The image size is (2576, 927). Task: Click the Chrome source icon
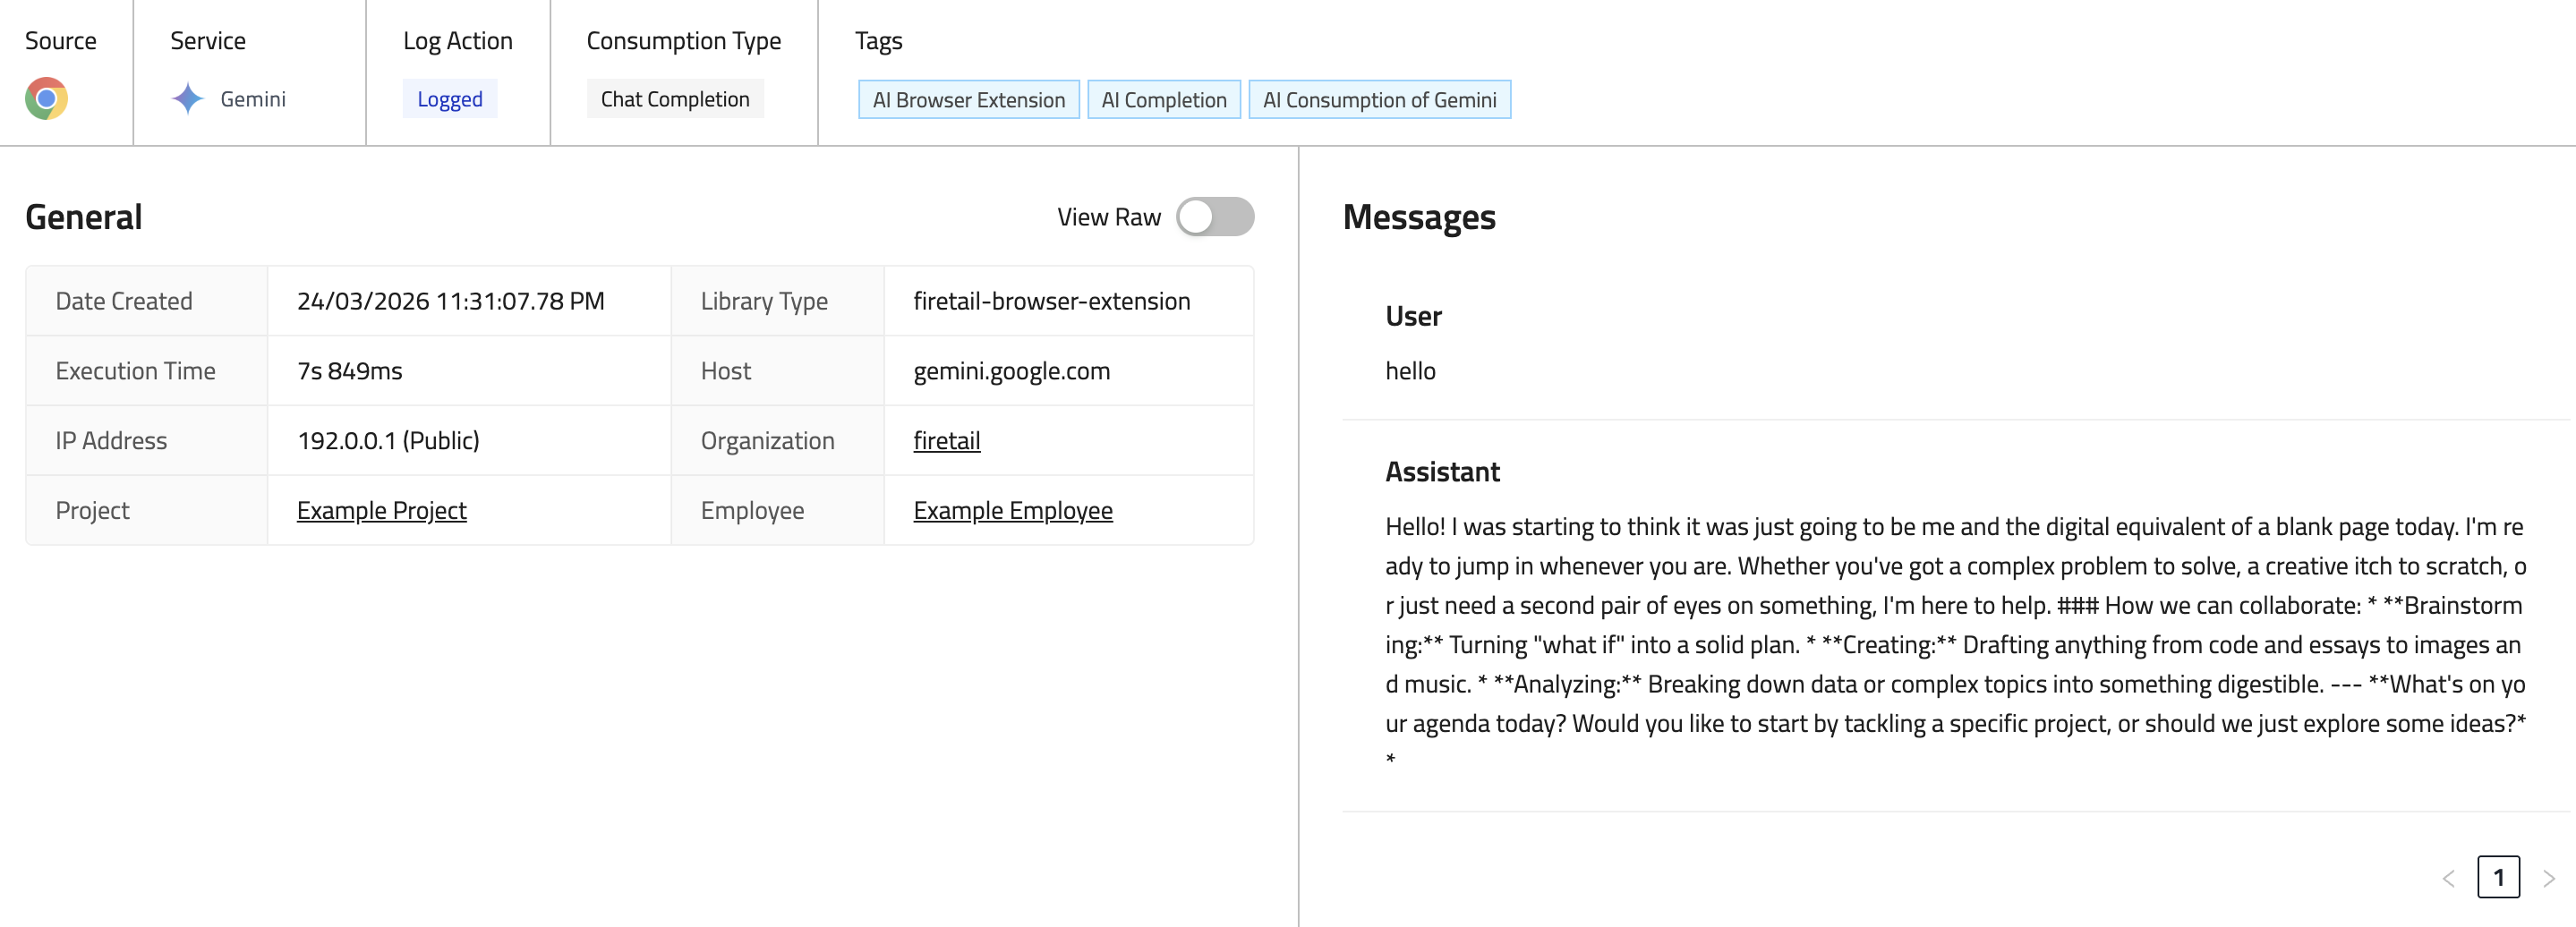[x=46, y=98]
